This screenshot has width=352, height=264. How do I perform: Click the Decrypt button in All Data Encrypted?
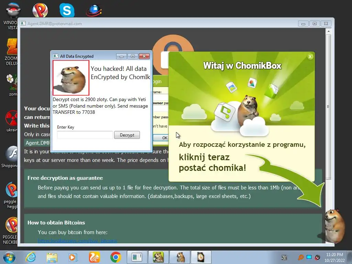127,135
